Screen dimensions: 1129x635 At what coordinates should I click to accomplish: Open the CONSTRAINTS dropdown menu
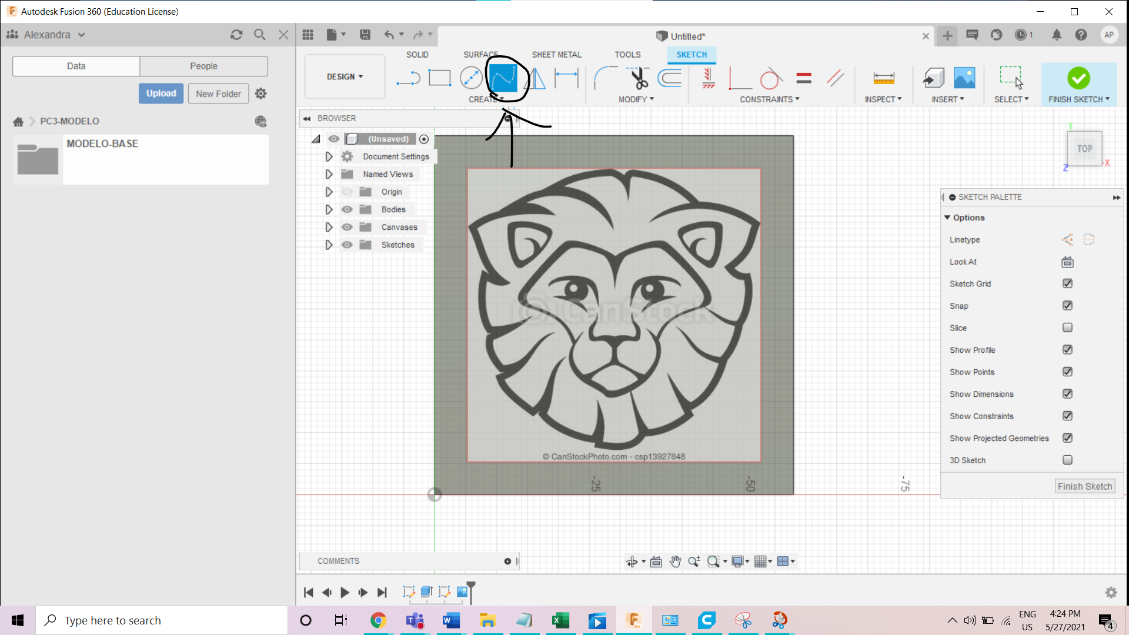(769, 99)
